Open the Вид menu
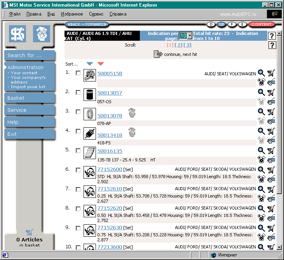284x260 pixels. point(51,14)
